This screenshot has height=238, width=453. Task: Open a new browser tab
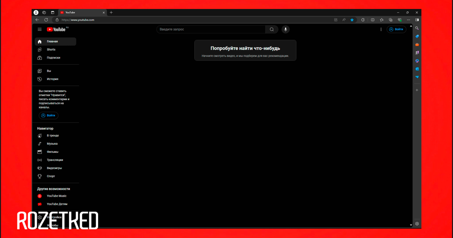tap(111, 12)
